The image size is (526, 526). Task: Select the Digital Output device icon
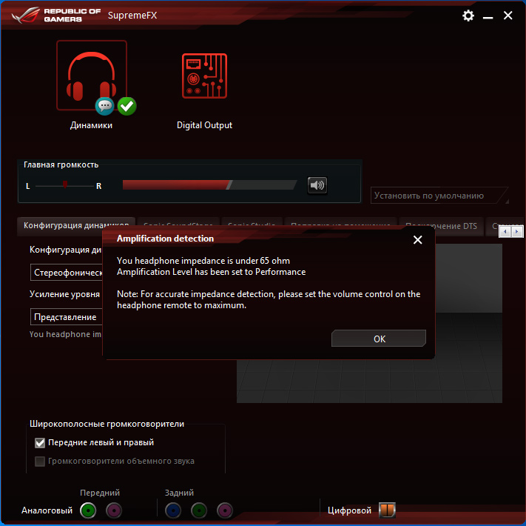pos(204,76)
